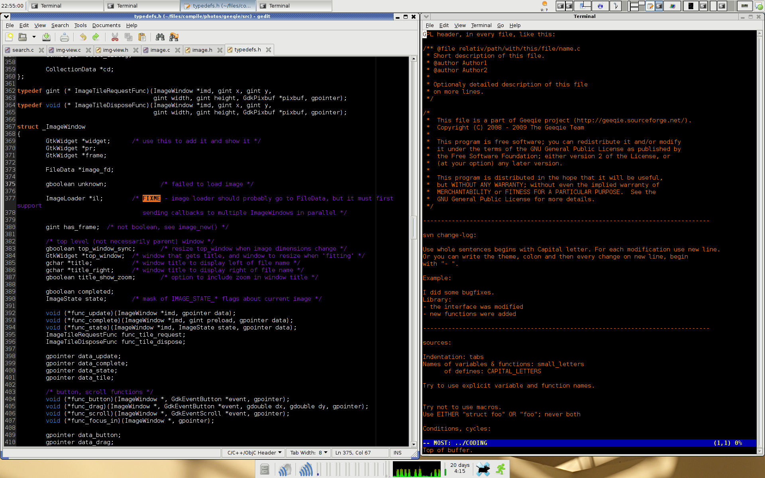765x478 pixels.
Task: Switch to first Terminal taskbar button
Action: click(x=66, y=6)
